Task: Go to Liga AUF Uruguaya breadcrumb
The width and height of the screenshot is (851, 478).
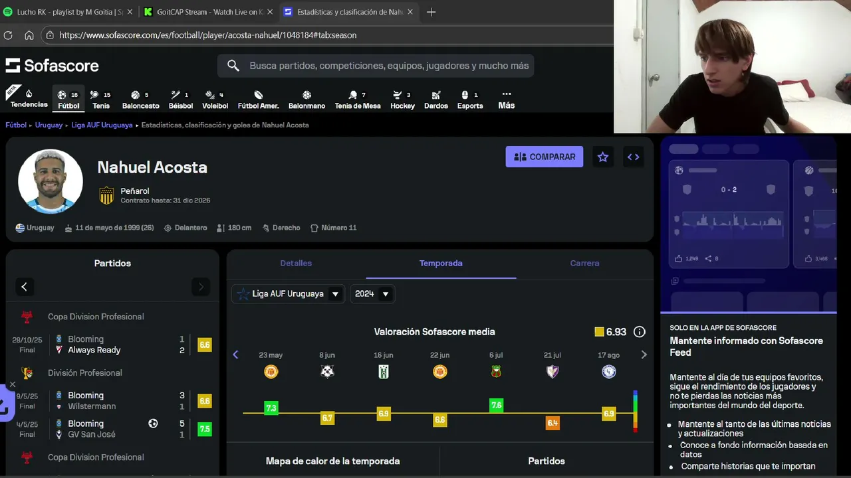Action: (102, 125)
